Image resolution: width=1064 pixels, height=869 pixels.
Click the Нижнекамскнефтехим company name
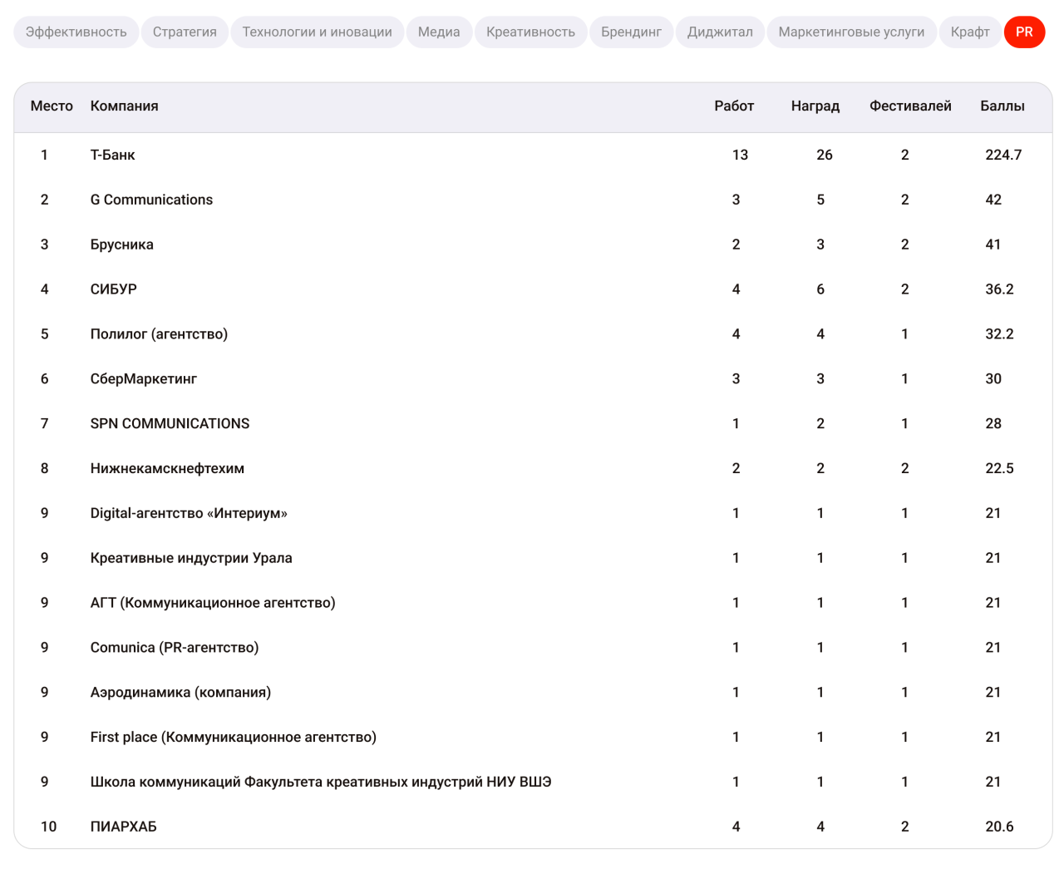pyautogui.click(x=167, y=468)
